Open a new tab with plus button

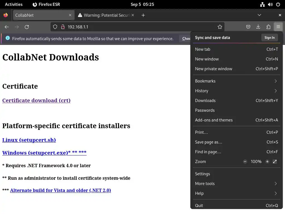click(x=143, y=15)
